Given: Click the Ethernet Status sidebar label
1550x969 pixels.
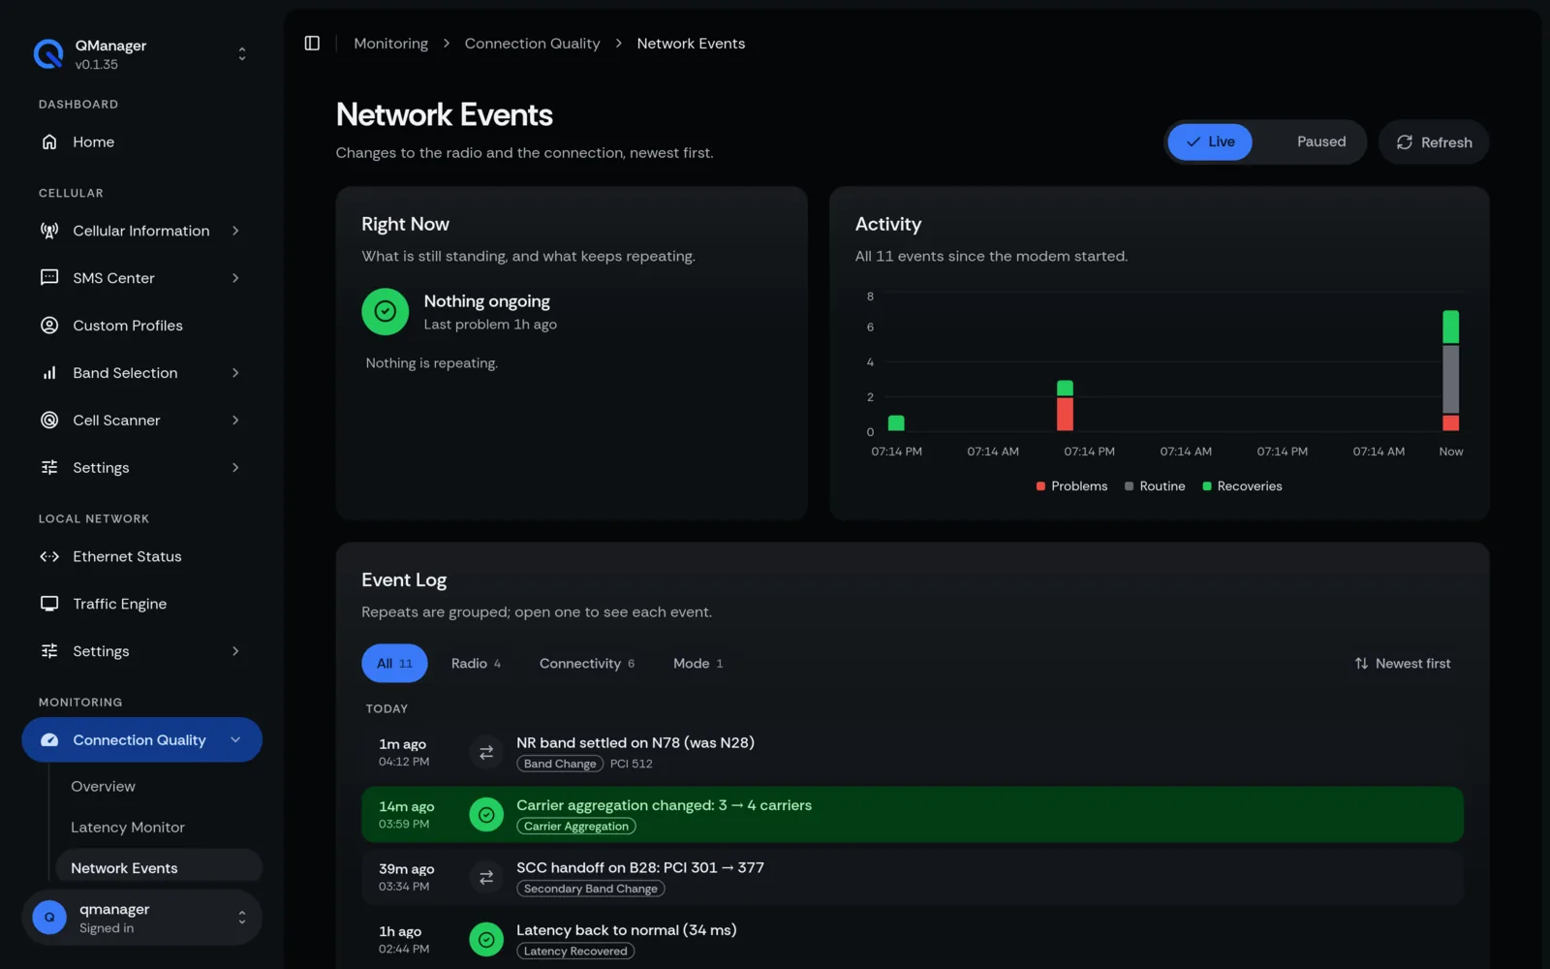Looking at the screenshot, I should (127, 556).
